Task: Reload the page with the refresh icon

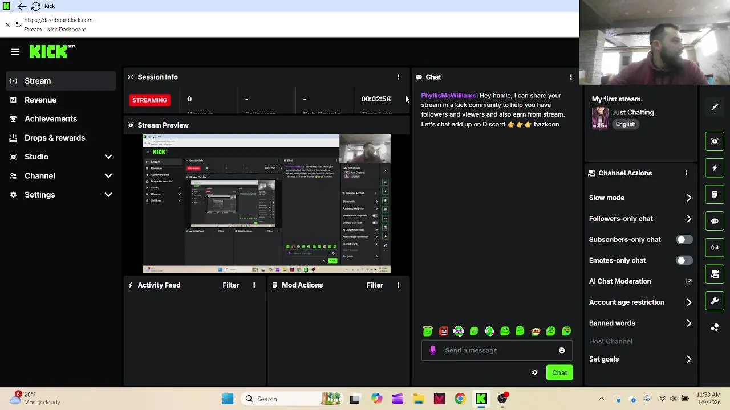Action: 35,6
